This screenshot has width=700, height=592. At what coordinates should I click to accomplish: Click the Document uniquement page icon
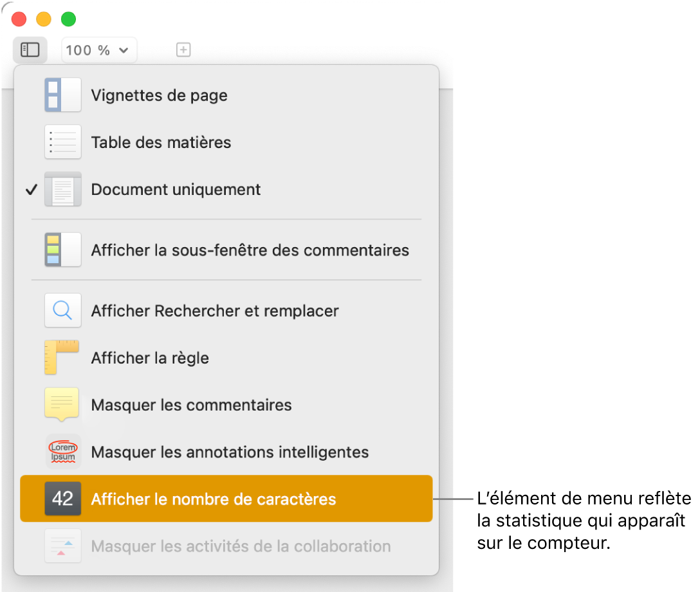[62, 189]
